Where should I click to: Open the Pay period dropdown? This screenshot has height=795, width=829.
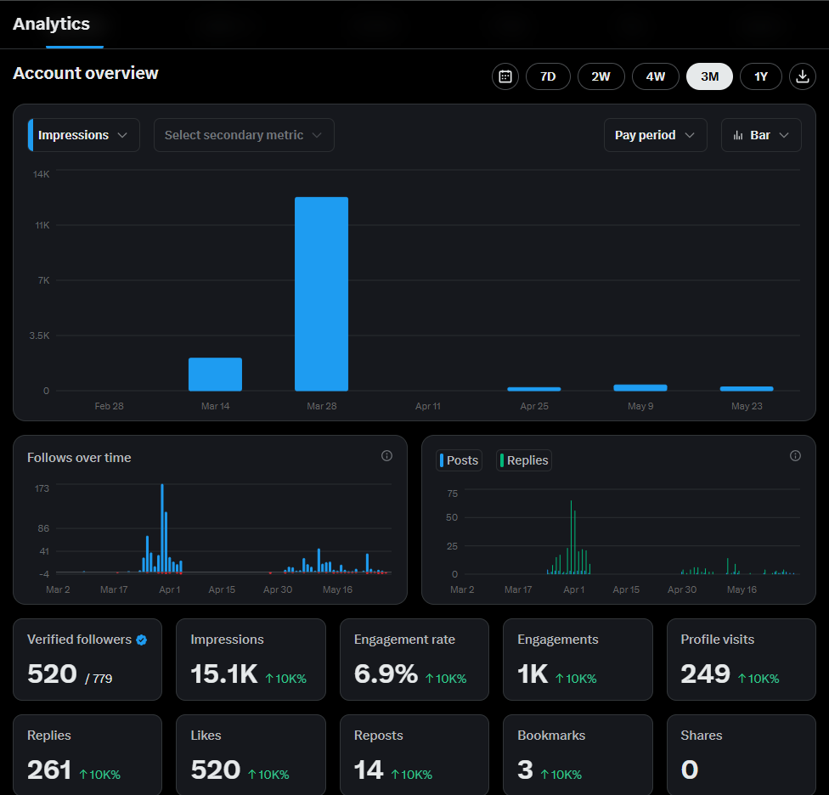(656, 135)
